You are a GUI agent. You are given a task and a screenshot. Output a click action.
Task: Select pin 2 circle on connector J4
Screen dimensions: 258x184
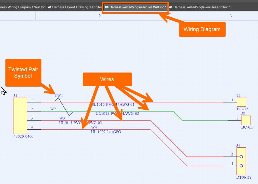point(241,157)
